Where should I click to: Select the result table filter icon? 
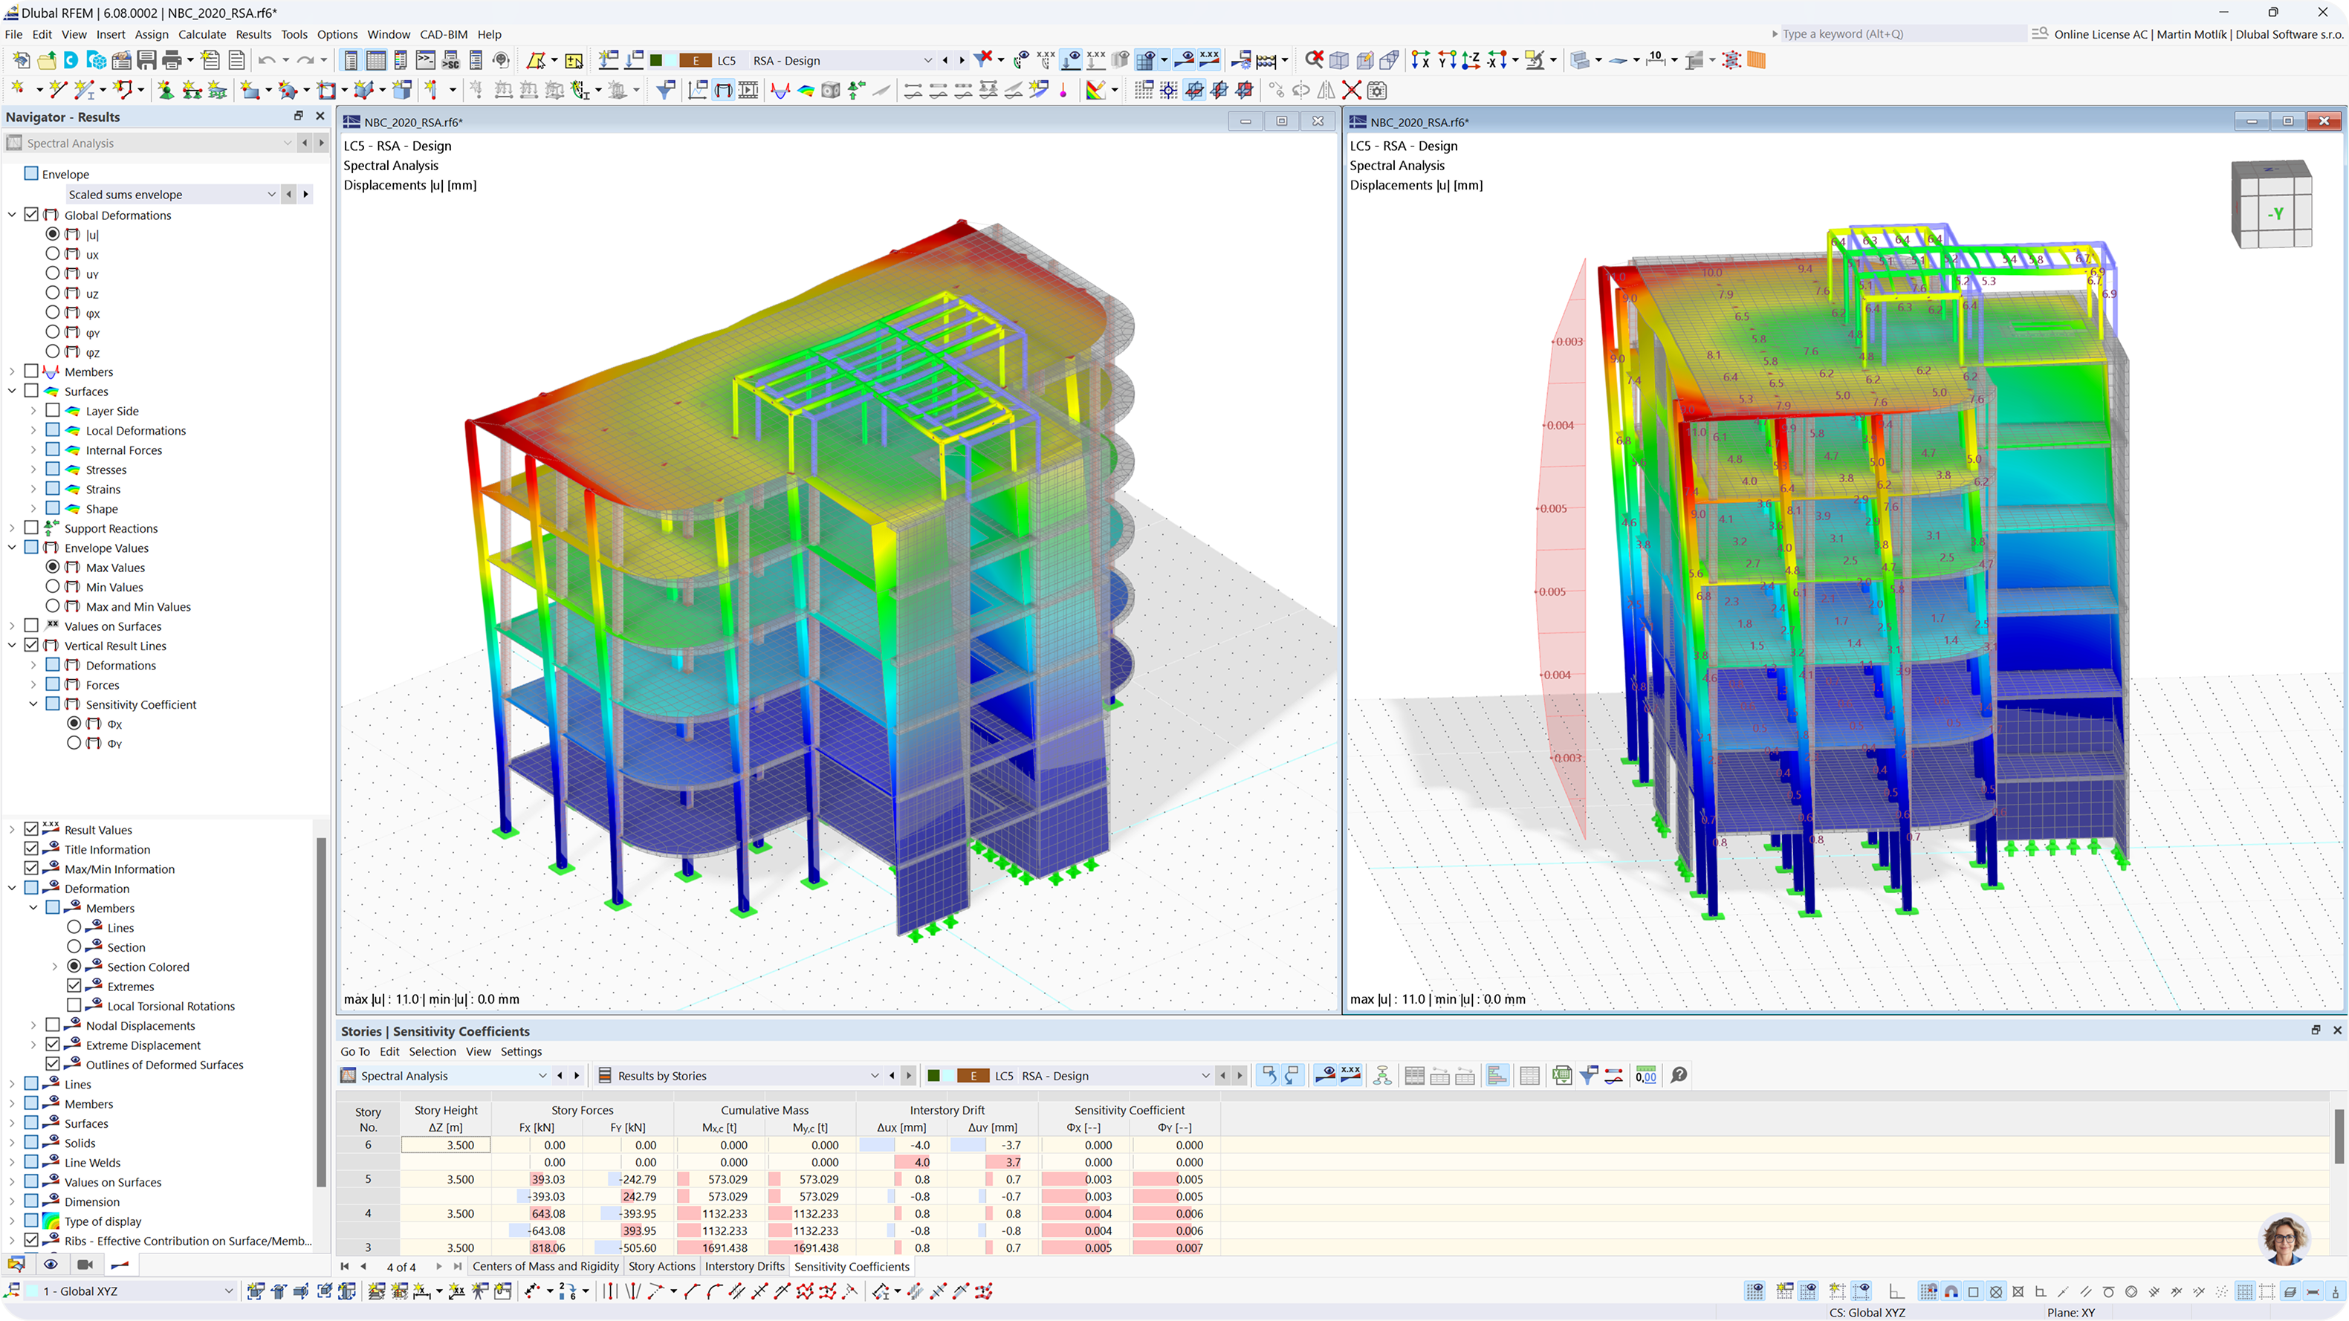(x=1590, y=1075)
